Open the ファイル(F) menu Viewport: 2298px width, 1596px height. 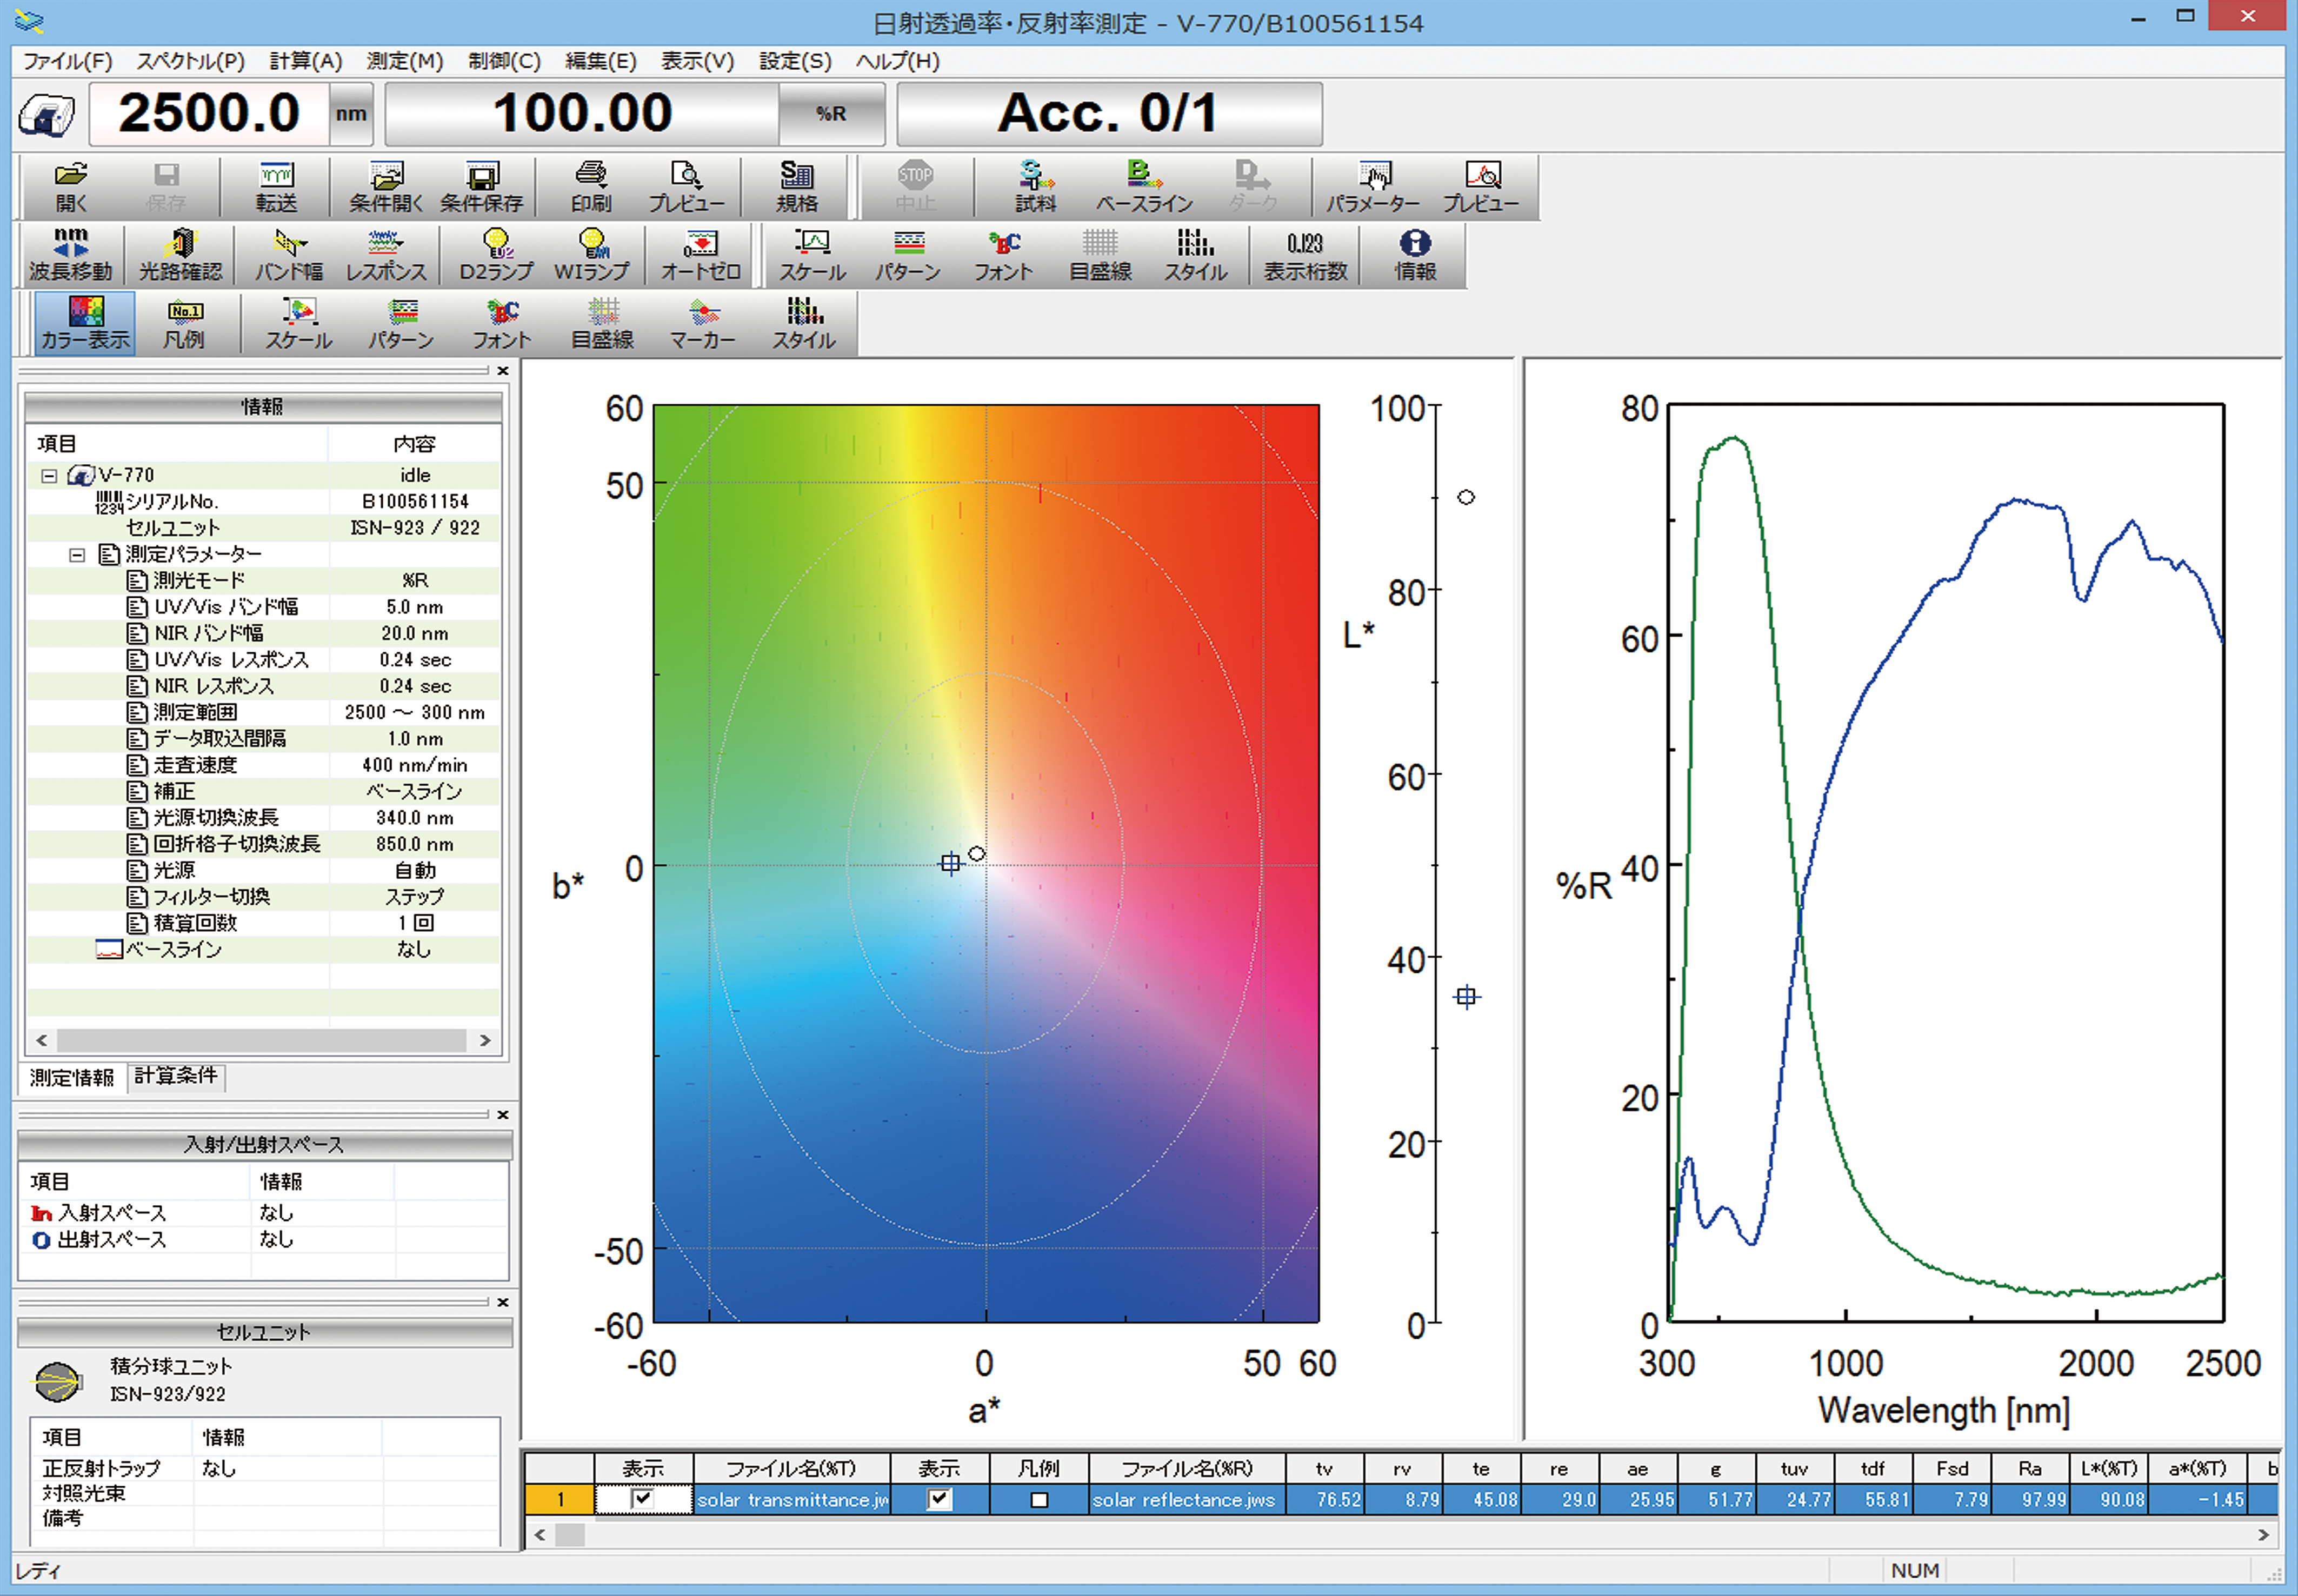[67, 61]
